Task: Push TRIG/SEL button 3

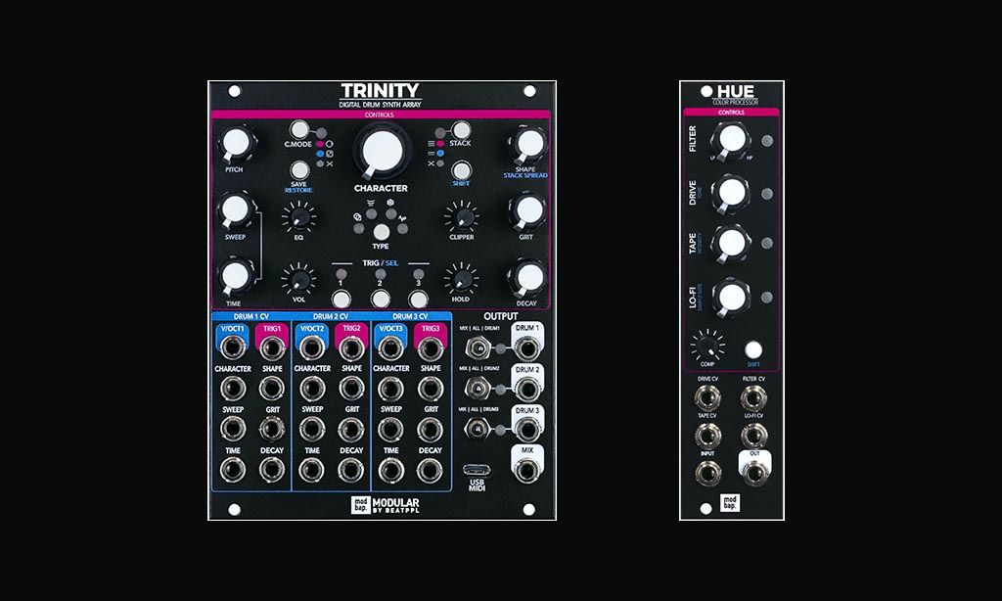Action: (x=419, y=299)
